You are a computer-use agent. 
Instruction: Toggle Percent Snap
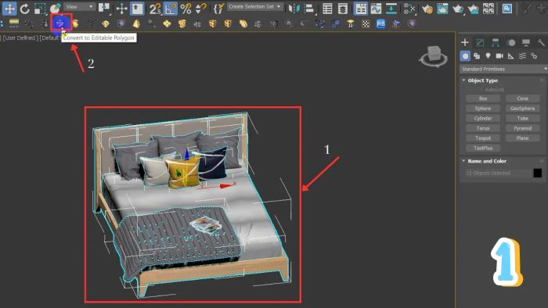pyautogui.click(x=186, y=9)
